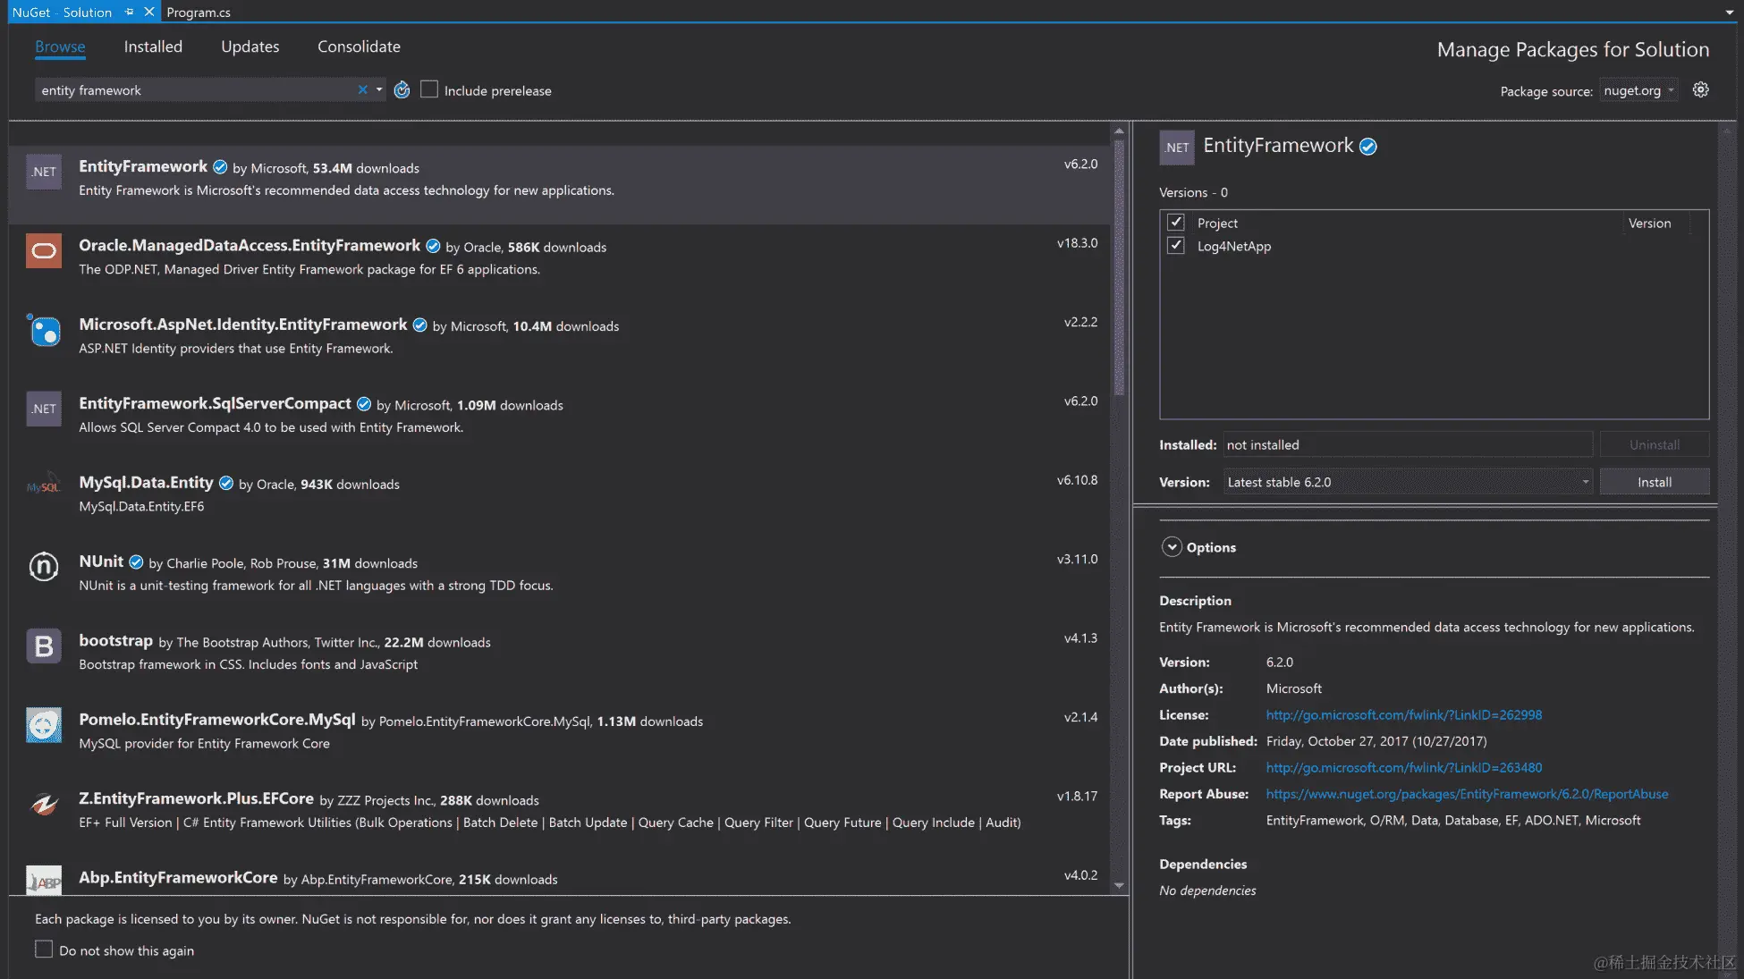Click pin icon on NuGet Solution tab
Image resolution: width=1744 pixels, height=979 pixels.
coord(130,12)
